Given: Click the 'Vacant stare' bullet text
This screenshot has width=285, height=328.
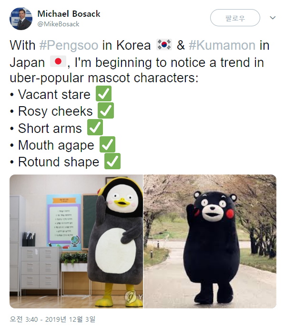Looking at the screenshot, I should pyautogui.click(x=54, y=94).
